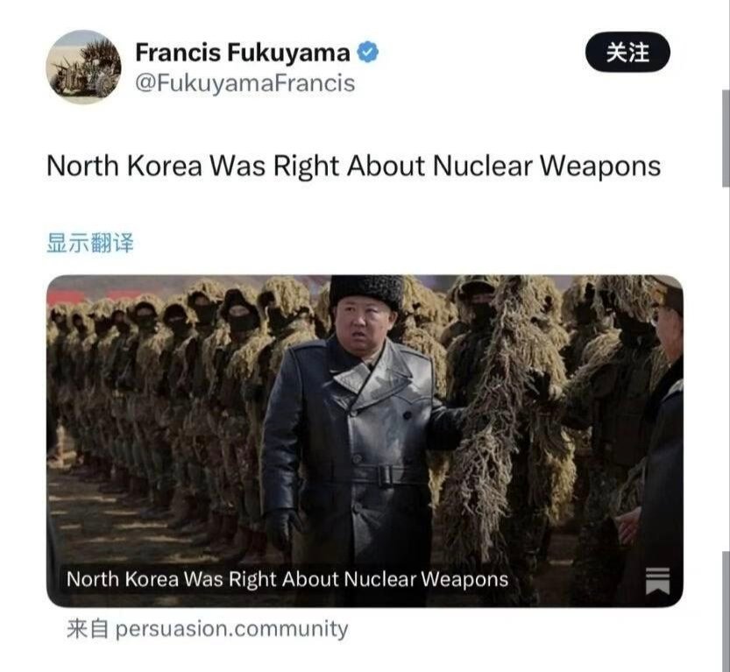
Task: Click 显示翻译 to show translation
Action: [90, 243]
